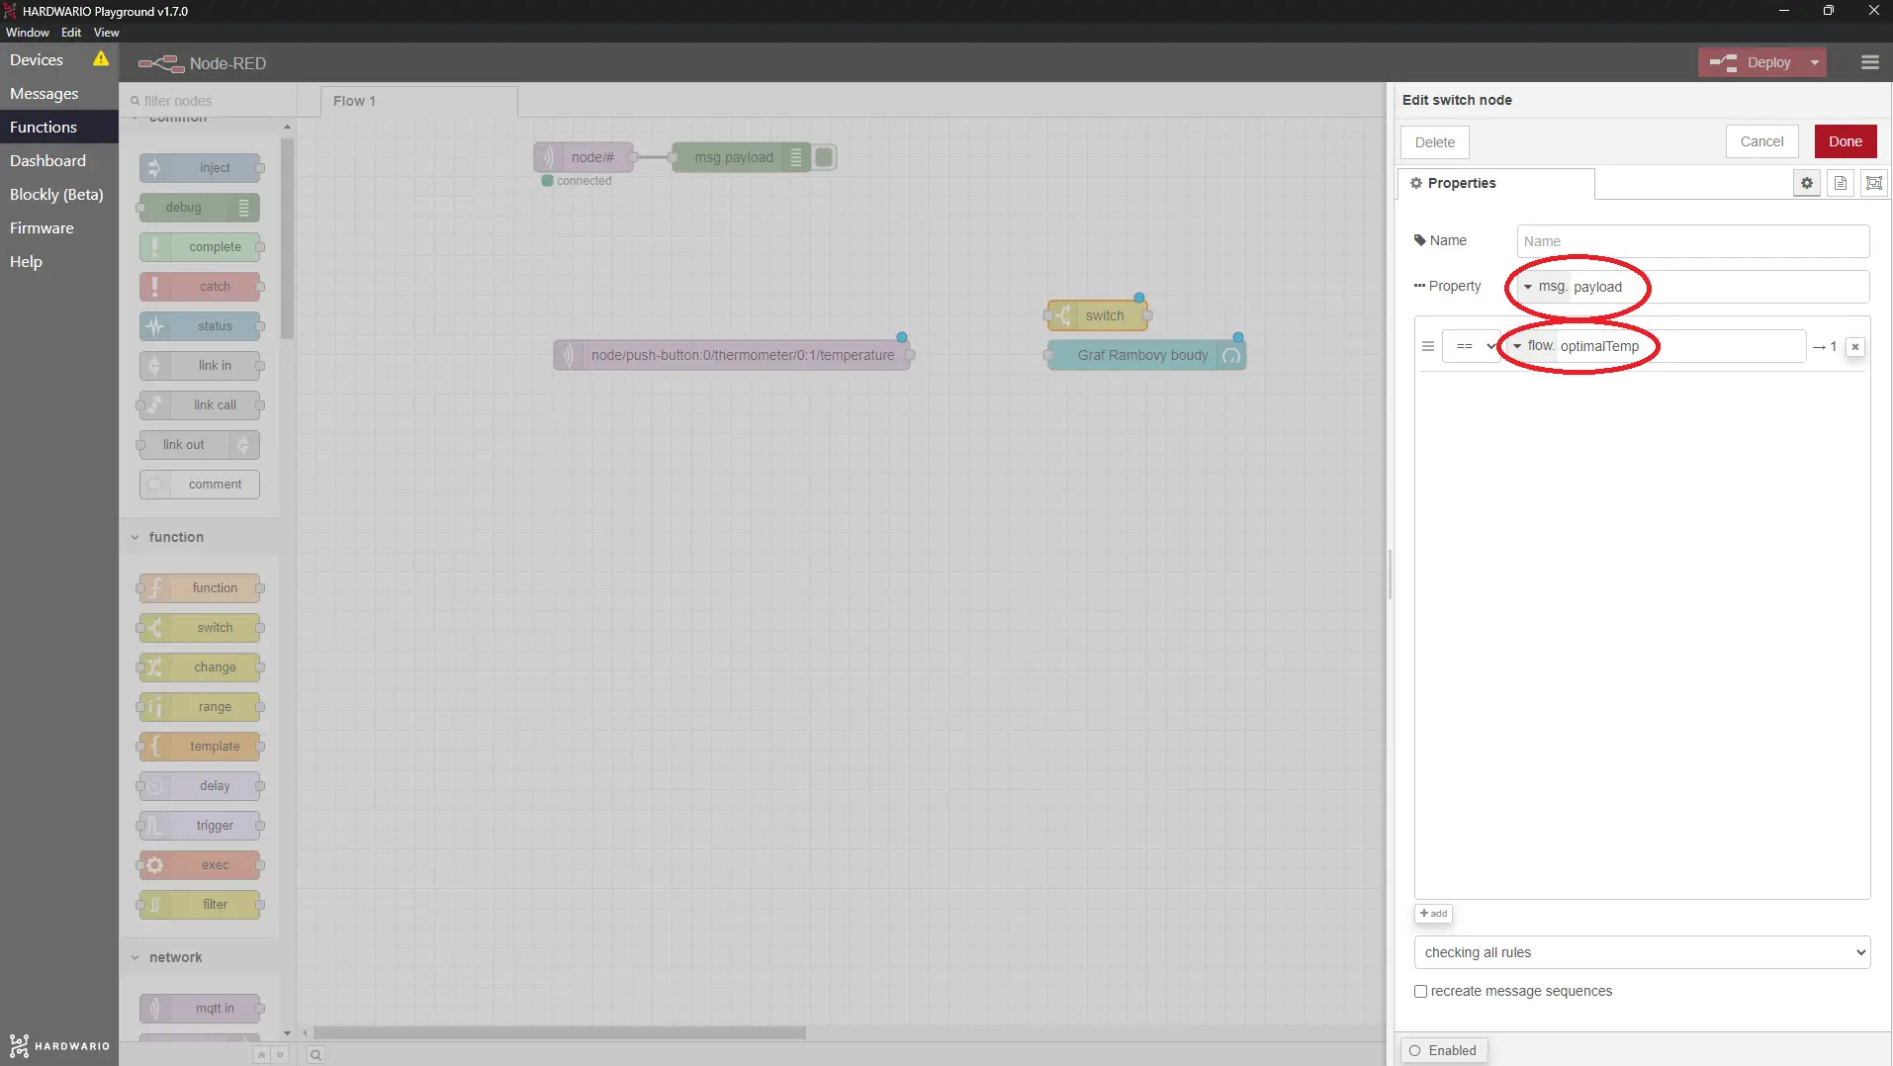Select the switch node in palette

(x=200, y=628)
